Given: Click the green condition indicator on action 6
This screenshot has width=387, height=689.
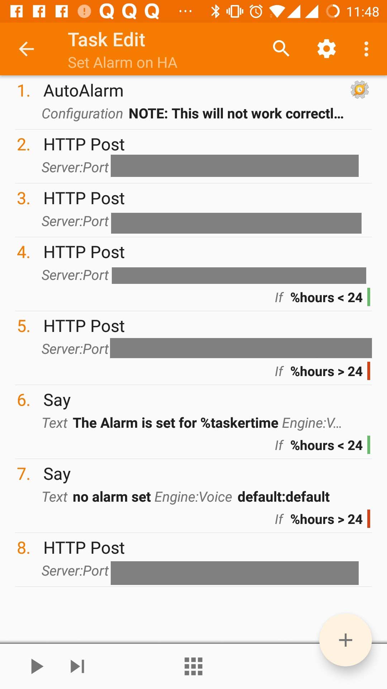Looking at the screenshot, I should click(369, 445).
